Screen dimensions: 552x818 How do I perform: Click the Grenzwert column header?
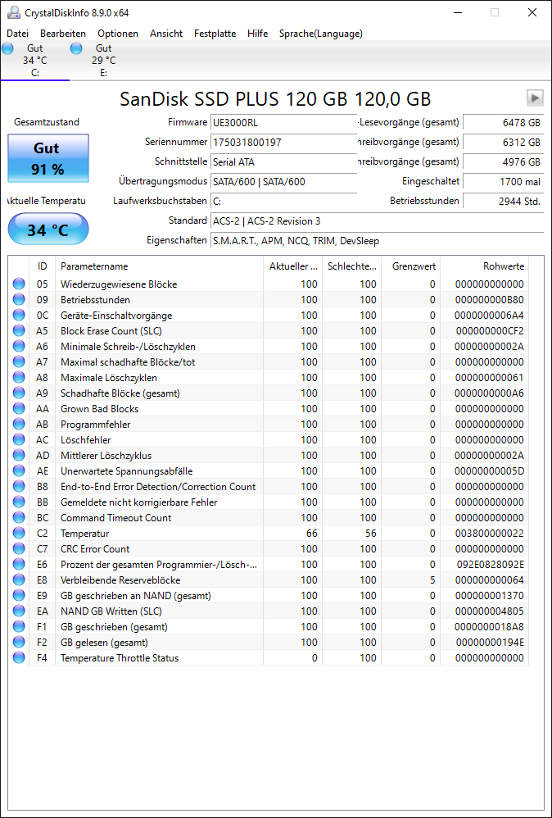pyautogui.click(x=411, y=266)
